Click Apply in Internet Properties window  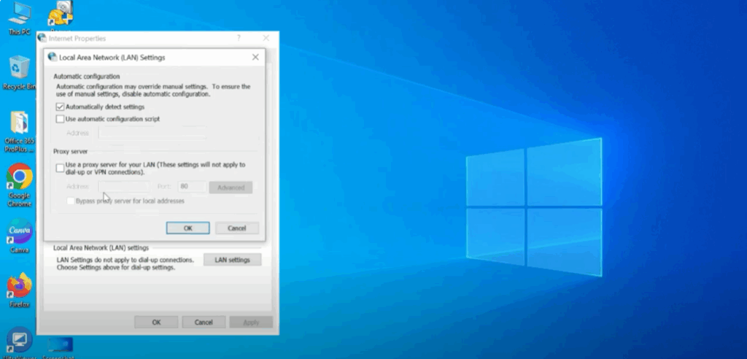251,323
